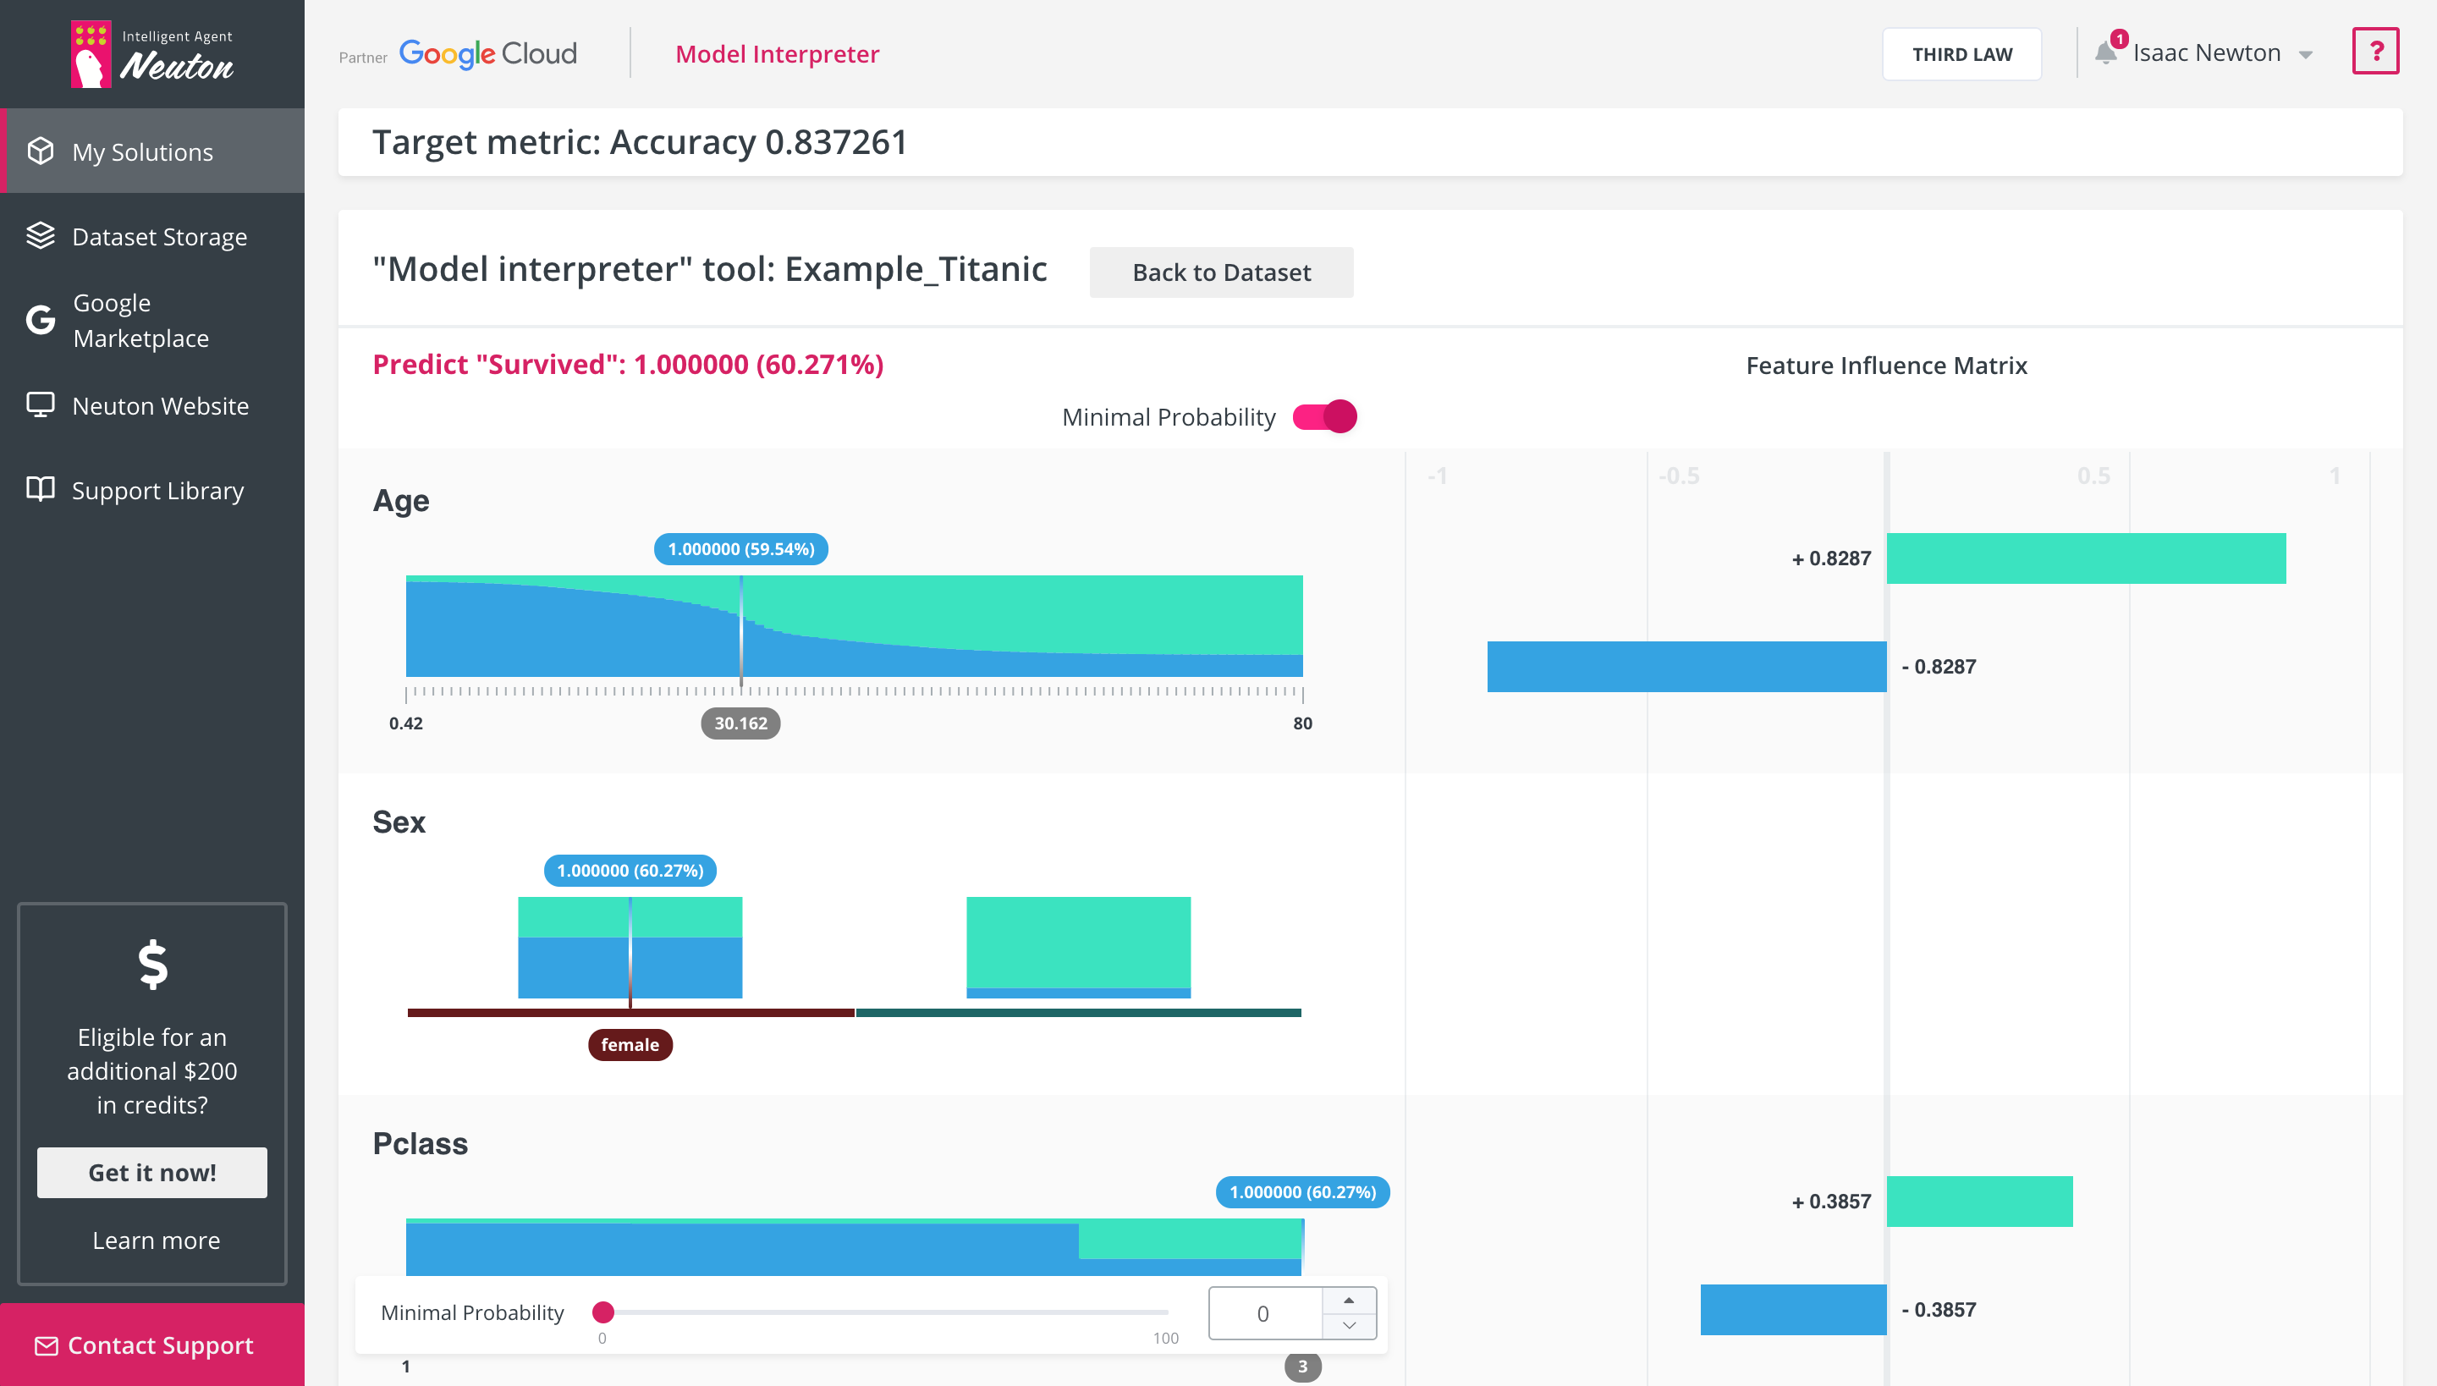
Task: Click the Google Marketplace G icon
Action: pos(40,320)
